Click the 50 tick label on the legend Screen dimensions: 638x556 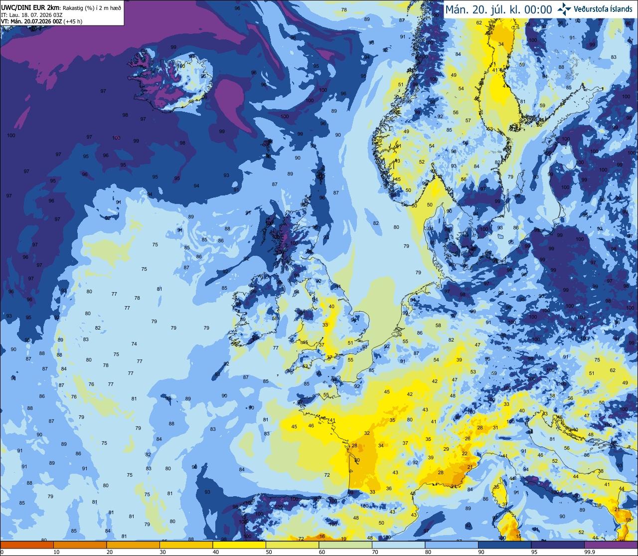269,552
